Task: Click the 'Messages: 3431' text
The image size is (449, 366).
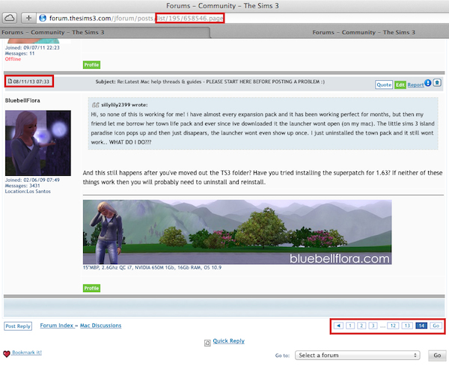Action: pyautogui.click(x=22, y=186)
